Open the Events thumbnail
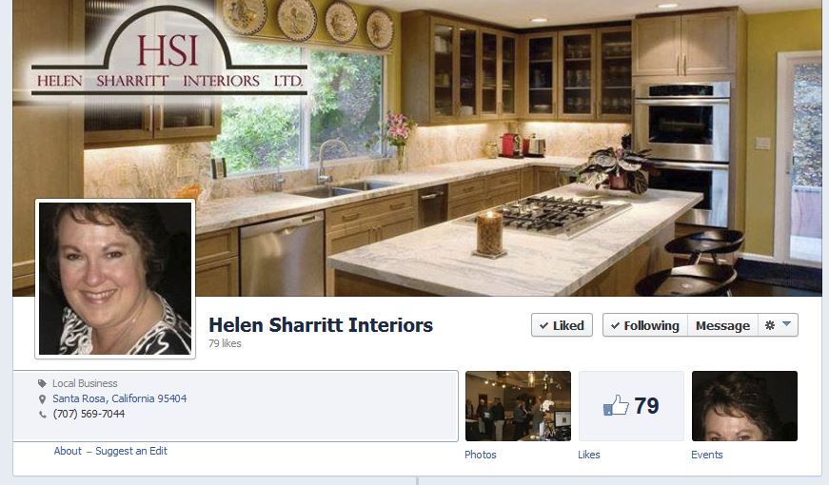 pos(744,406)
